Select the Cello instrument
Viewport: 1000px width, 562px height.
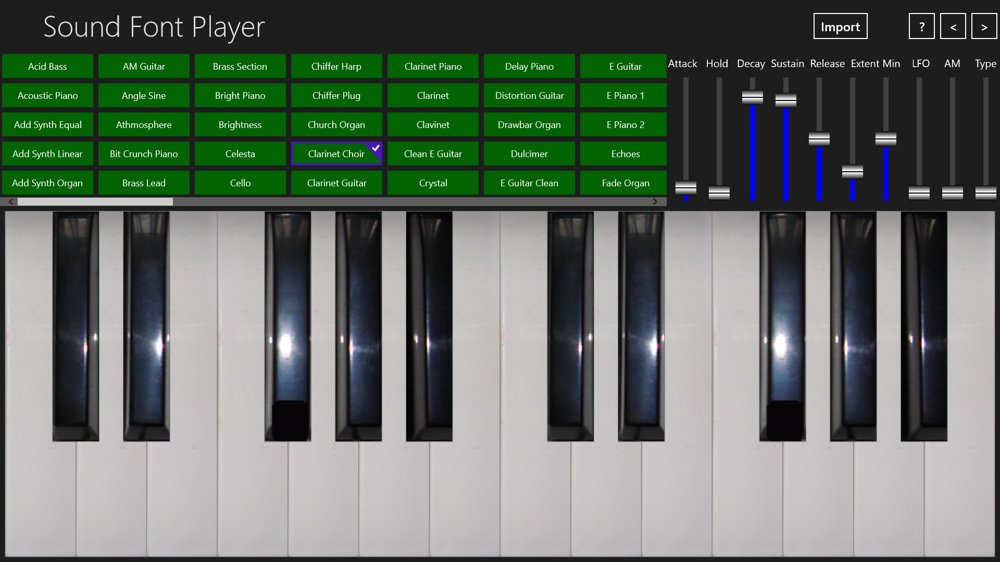[x=240, y=183]
